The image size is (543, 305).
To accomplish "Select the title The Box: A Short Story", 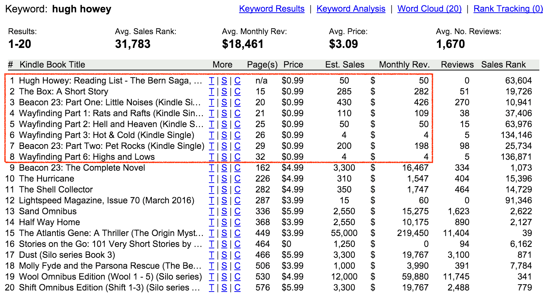I will point(64,91).
